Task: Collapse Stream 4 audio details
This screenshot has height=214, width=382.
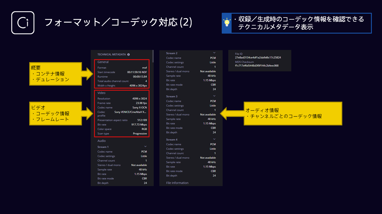Action: click(214, 139)
